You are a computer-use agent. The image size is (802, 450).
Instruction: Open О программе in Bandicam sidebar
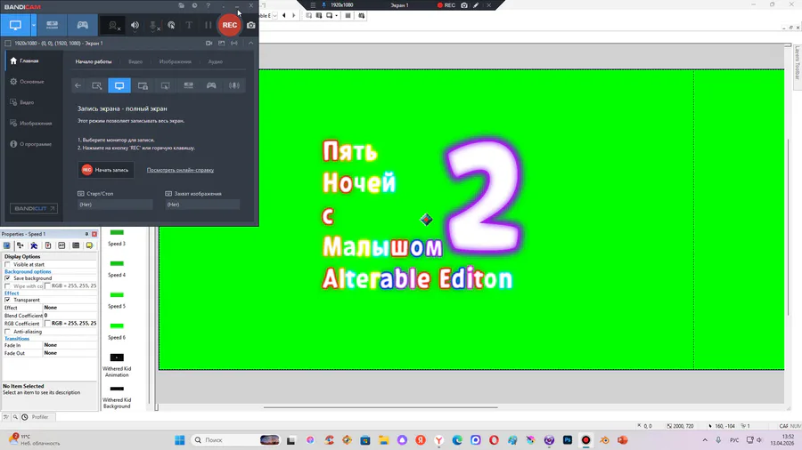(x=32, y=144)
